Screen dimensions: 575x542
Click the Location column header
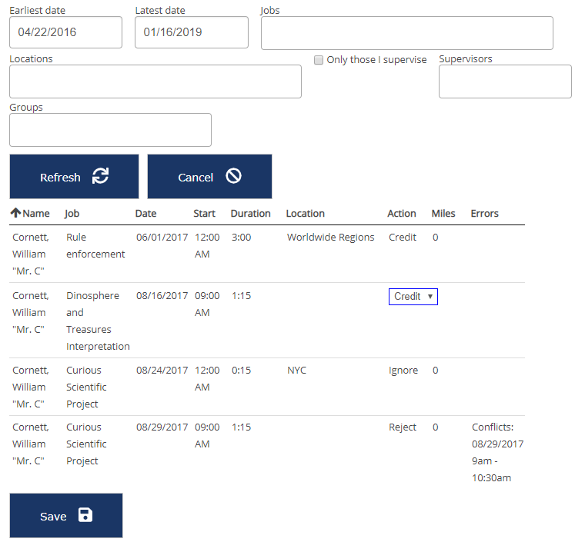click(305, 214)
